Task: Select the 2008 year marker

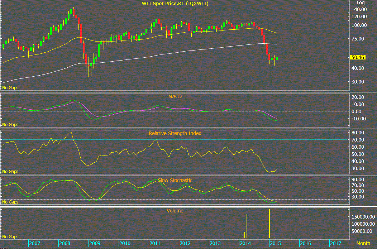Action: pos(65,243)
